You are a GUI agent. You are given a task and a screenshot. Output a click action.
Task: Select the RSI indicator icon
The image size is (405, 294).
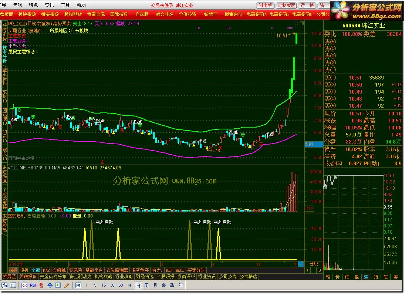click(33, 285)
